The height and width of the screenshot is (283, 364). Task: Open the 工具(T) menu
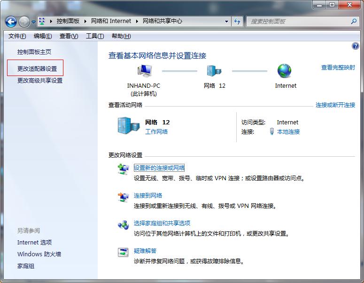click(94, 36)
